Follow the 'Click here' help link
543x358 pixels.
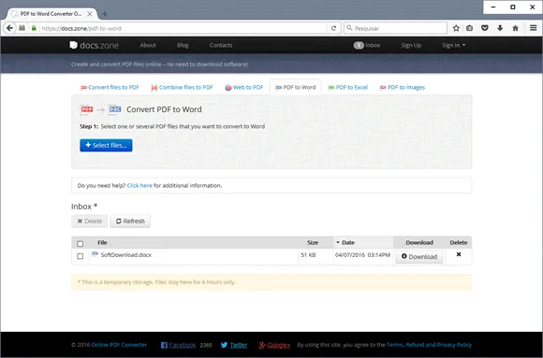(x=139, y=186)
